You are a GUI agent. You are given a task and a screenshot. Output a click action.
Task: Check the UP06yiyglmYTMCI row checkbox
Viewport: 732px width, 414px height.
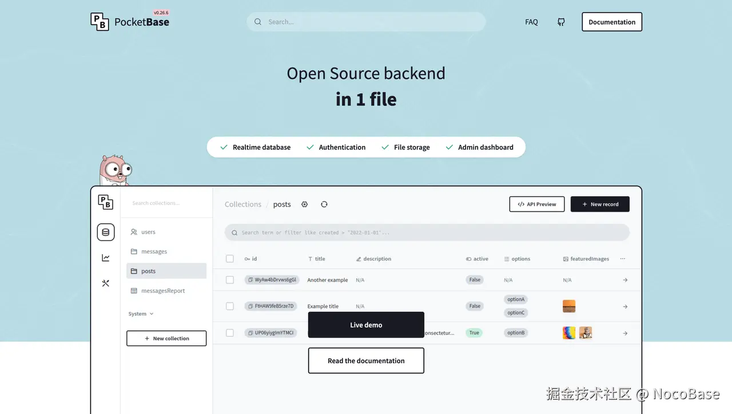tap(230, 333)
